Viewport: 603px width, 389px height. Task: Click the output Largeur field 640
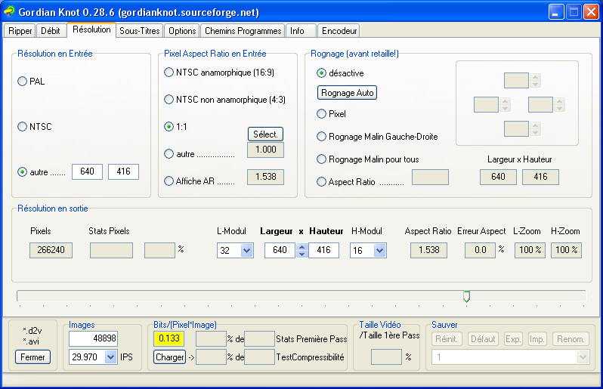pos(280,250)
